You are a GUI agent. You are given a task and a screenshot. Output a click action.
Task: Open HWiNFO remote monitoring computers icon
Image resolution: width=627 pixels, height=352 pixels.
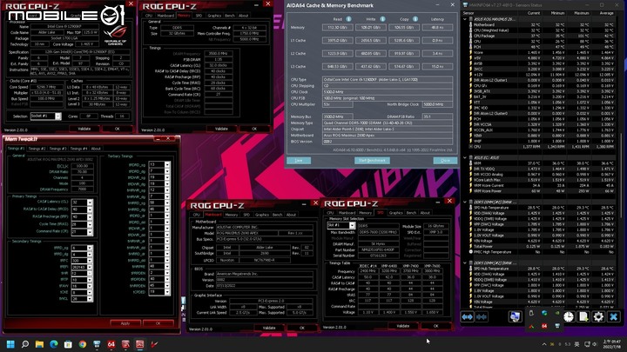[x=515, y=317]
